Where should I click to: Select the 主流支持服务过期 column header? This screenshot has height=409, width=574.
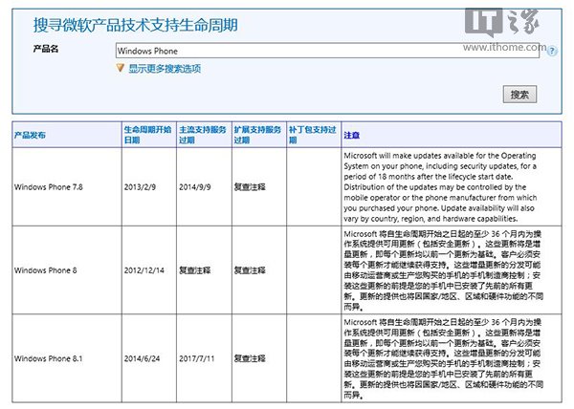coord(204,134)
